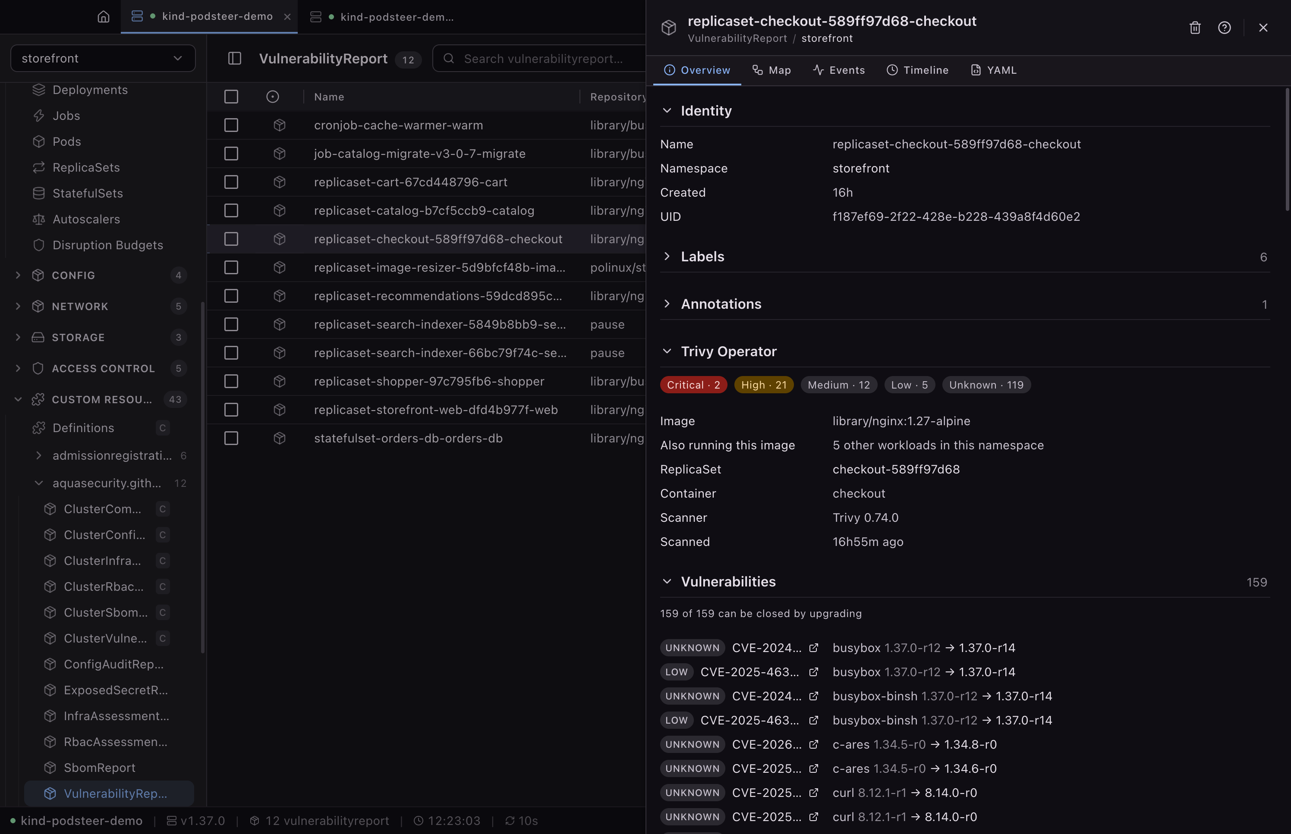Click cube icon of statefulset-orders-db row
The width and height of the screenshot is (1291, 834).
tap(280, 438)
